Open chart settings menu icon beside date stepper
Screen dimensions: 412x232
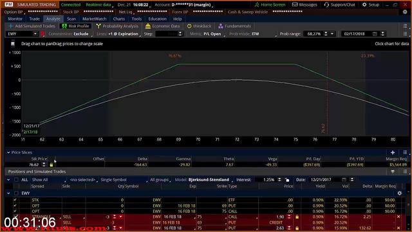[x=405, y=34]
